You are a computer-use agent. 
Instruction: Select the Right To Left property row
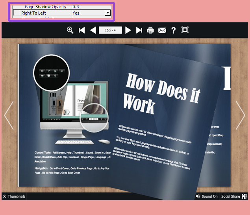tap(62, 13)
